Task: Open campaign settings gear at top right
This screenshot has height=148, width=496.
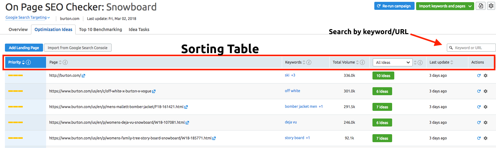Action: (x=491, y=6)
